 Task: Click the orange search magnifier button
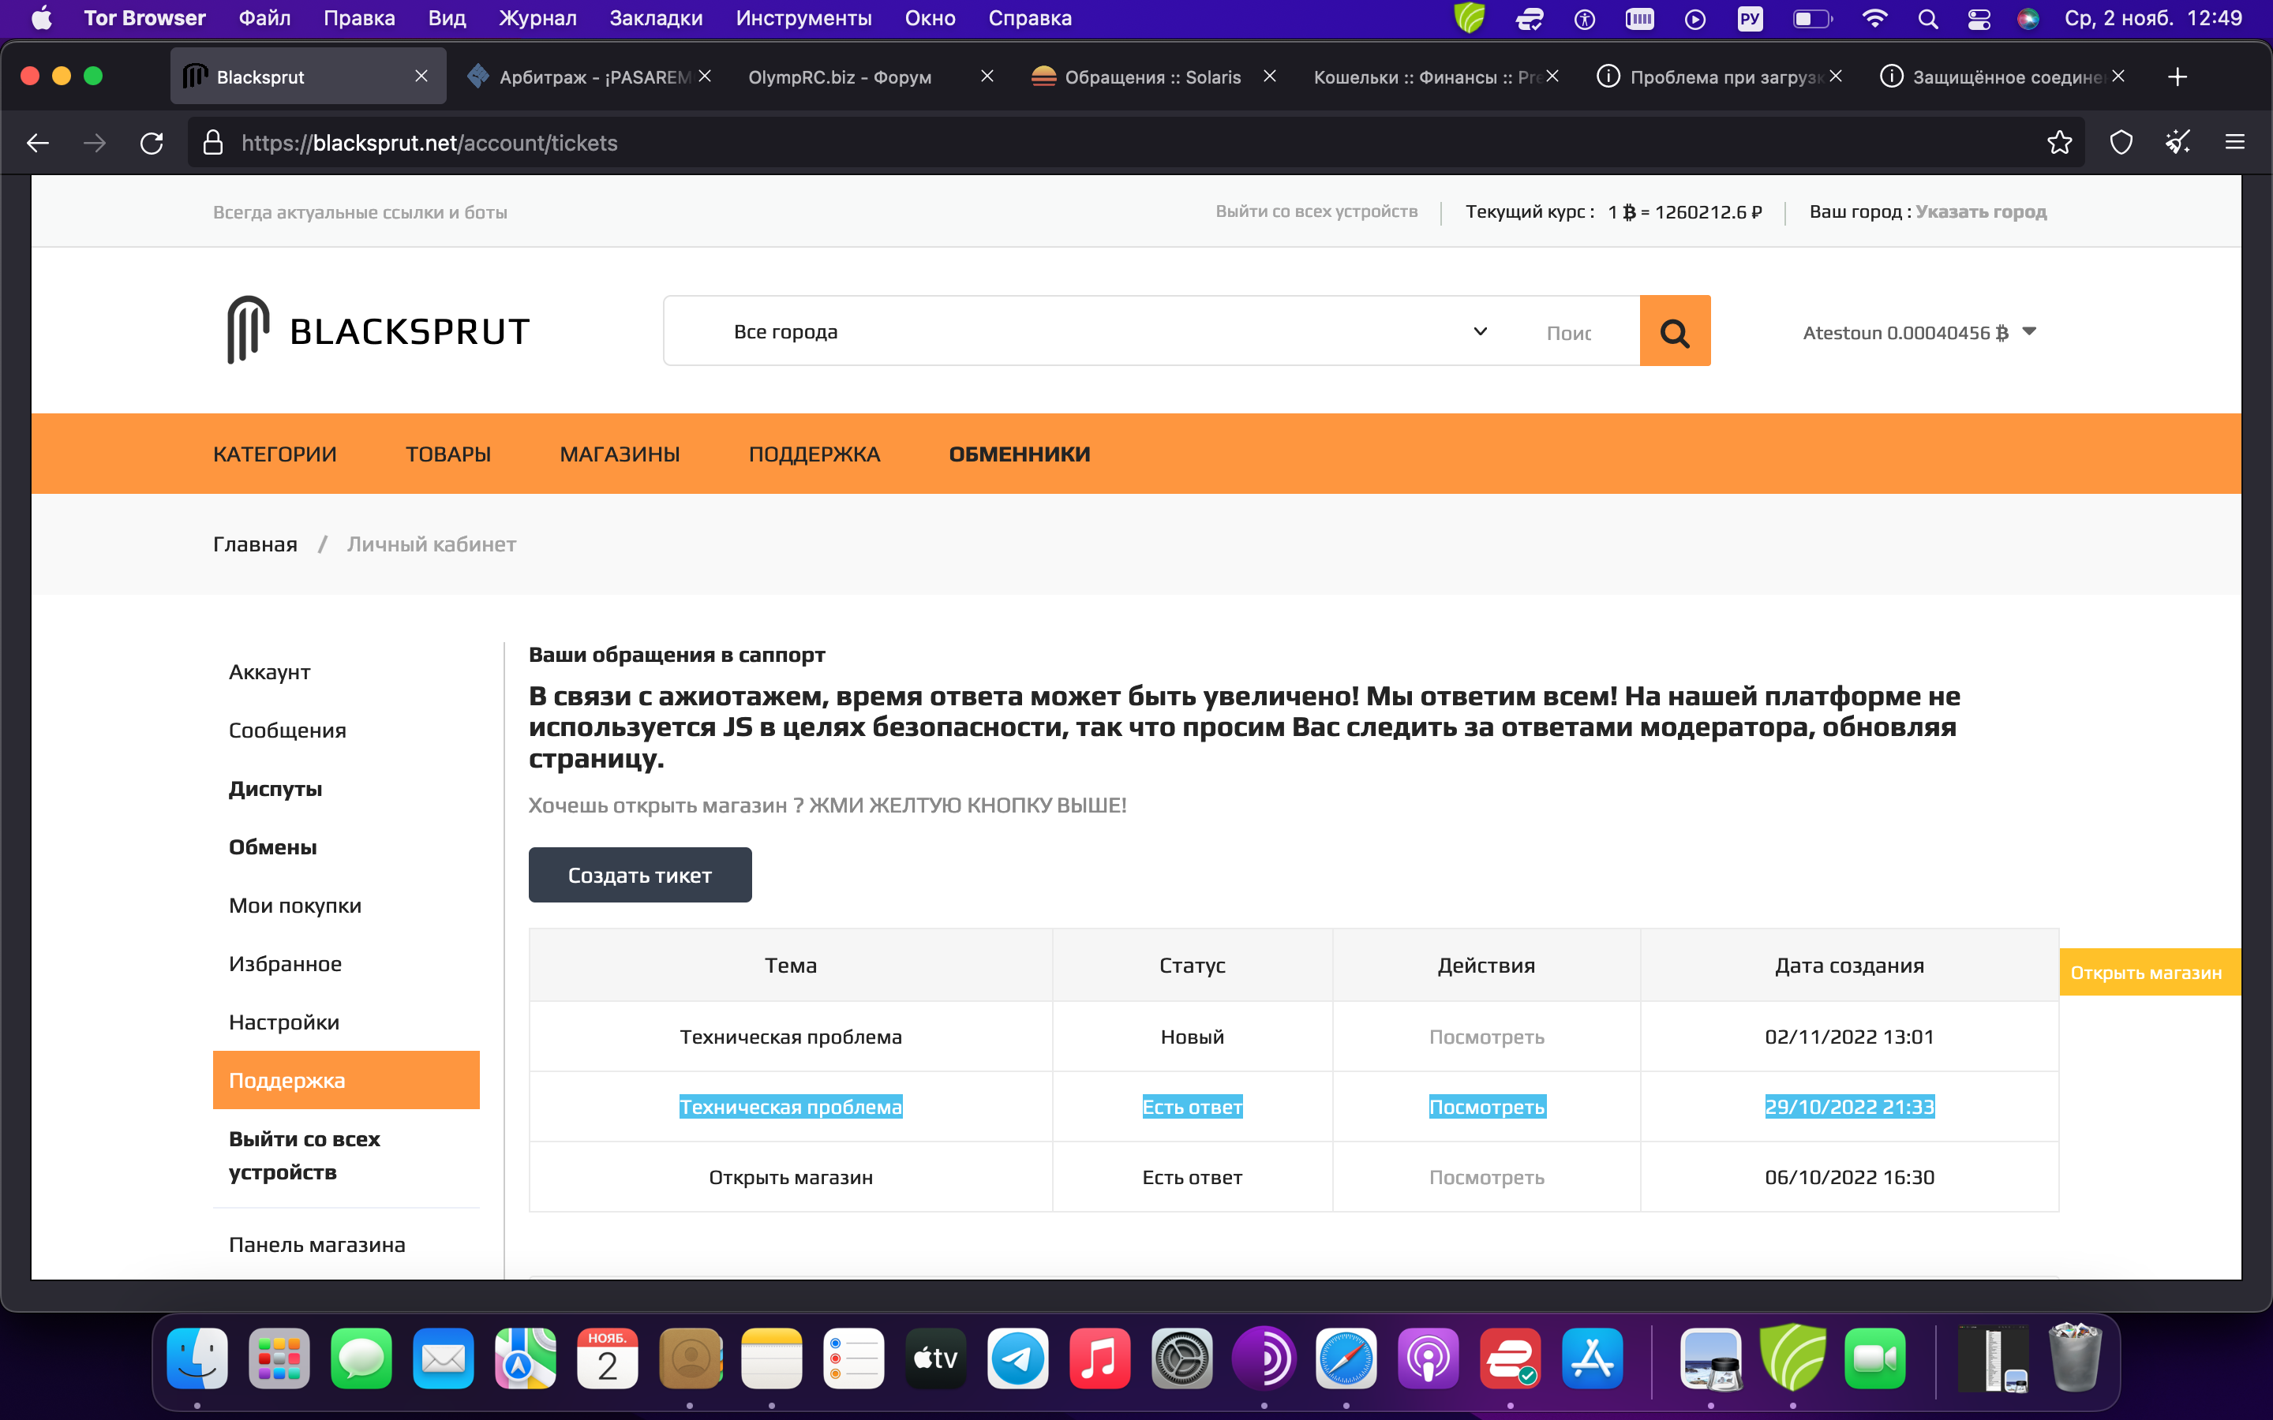click(x=1675, y=331)
